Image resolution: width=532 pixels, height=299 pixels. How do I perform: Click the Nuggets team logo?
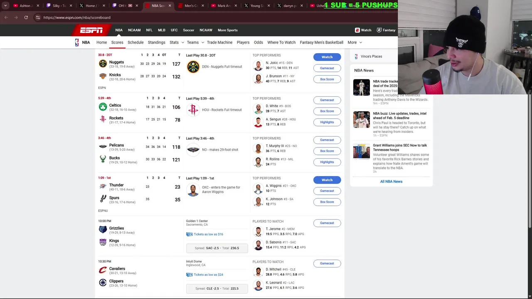pos(103,64)
